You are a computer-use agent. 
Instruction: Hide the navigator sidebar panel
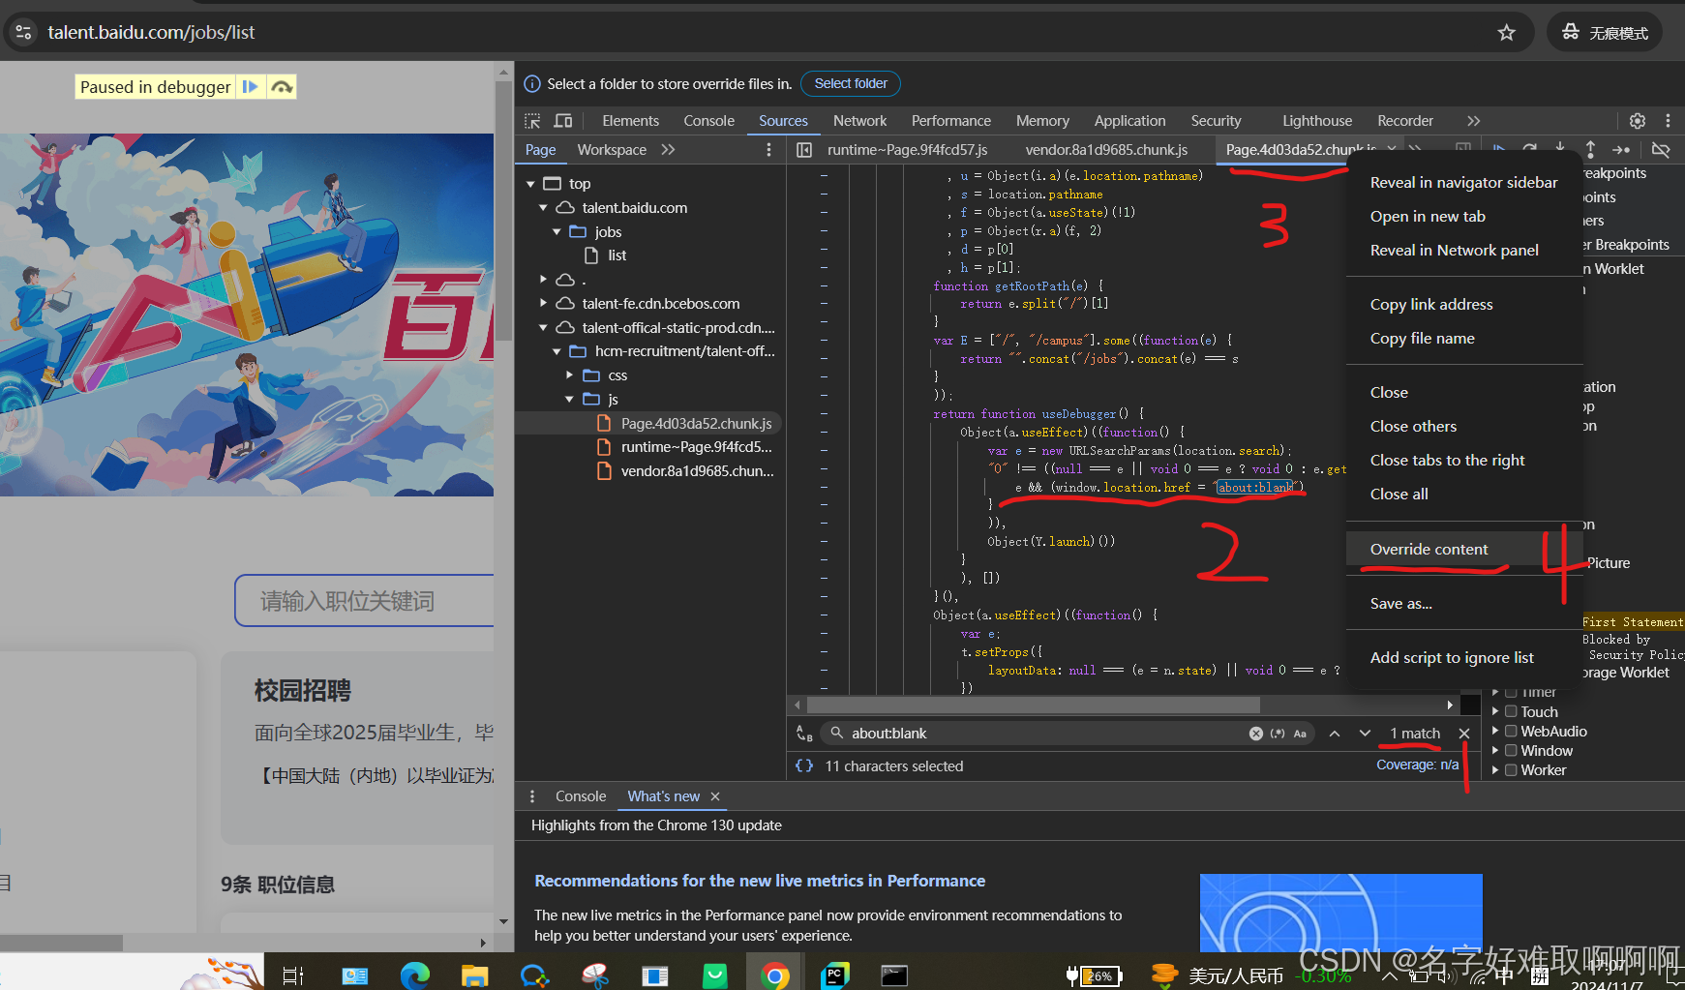(x=803, y=150)
